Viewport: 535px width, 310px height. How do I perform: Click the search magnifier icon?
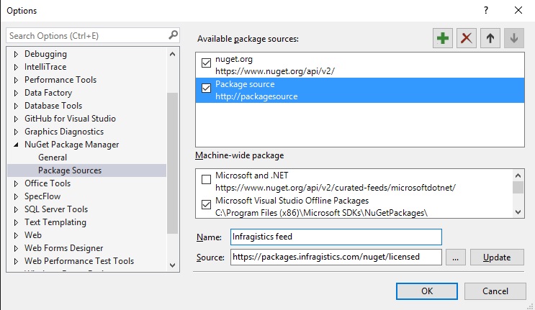click(x=173, y=35)
